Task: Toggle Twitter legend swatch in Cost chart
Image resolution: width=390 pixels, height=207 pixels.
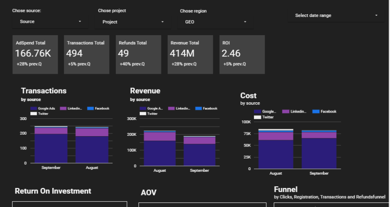Action: pyautogui.click(x=257, y=117)
